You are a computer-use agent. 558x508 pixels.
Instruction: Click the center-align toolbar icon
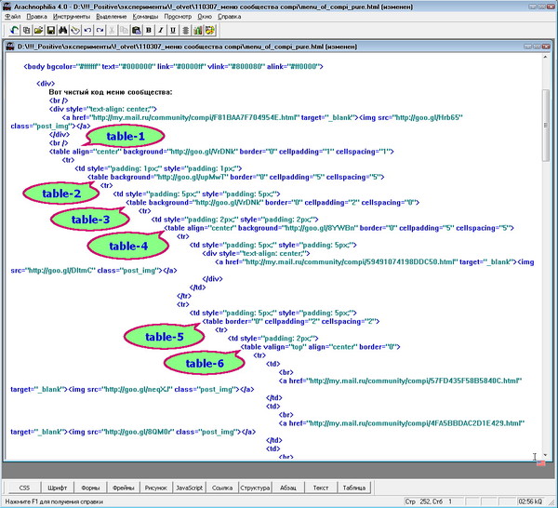(x=185, y=31)
